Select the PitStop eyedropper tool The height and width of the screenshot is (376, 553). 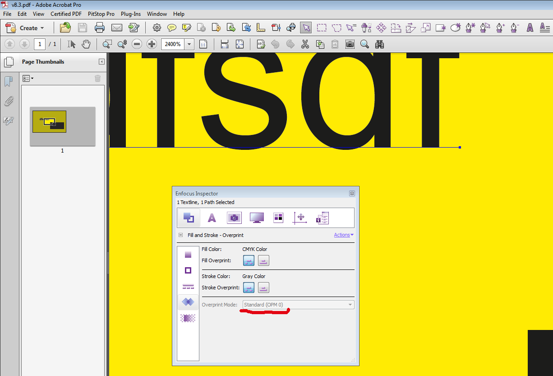(366, 28)
